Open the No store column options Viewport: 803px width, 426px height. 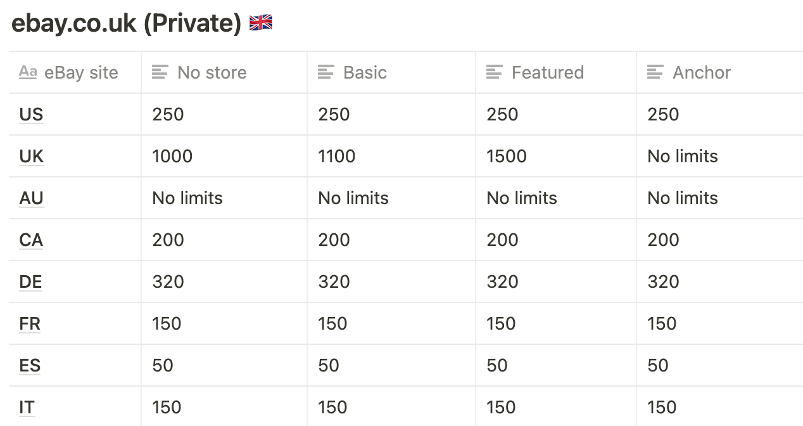point(224,72)
